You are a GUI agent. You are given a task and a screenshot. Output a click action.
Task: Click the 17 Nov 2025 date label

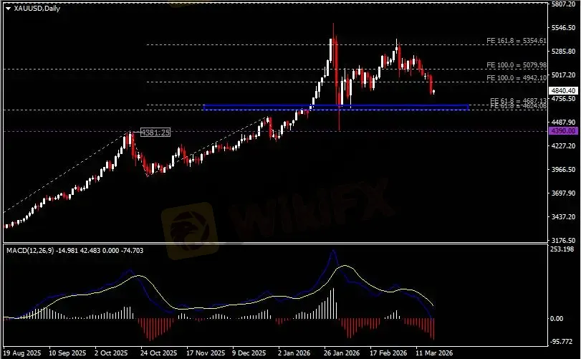click(206, 353)
